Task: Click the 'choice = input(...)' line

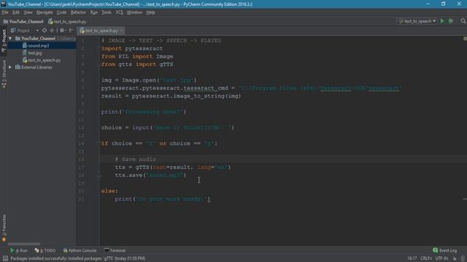Action: click(168, 127)
